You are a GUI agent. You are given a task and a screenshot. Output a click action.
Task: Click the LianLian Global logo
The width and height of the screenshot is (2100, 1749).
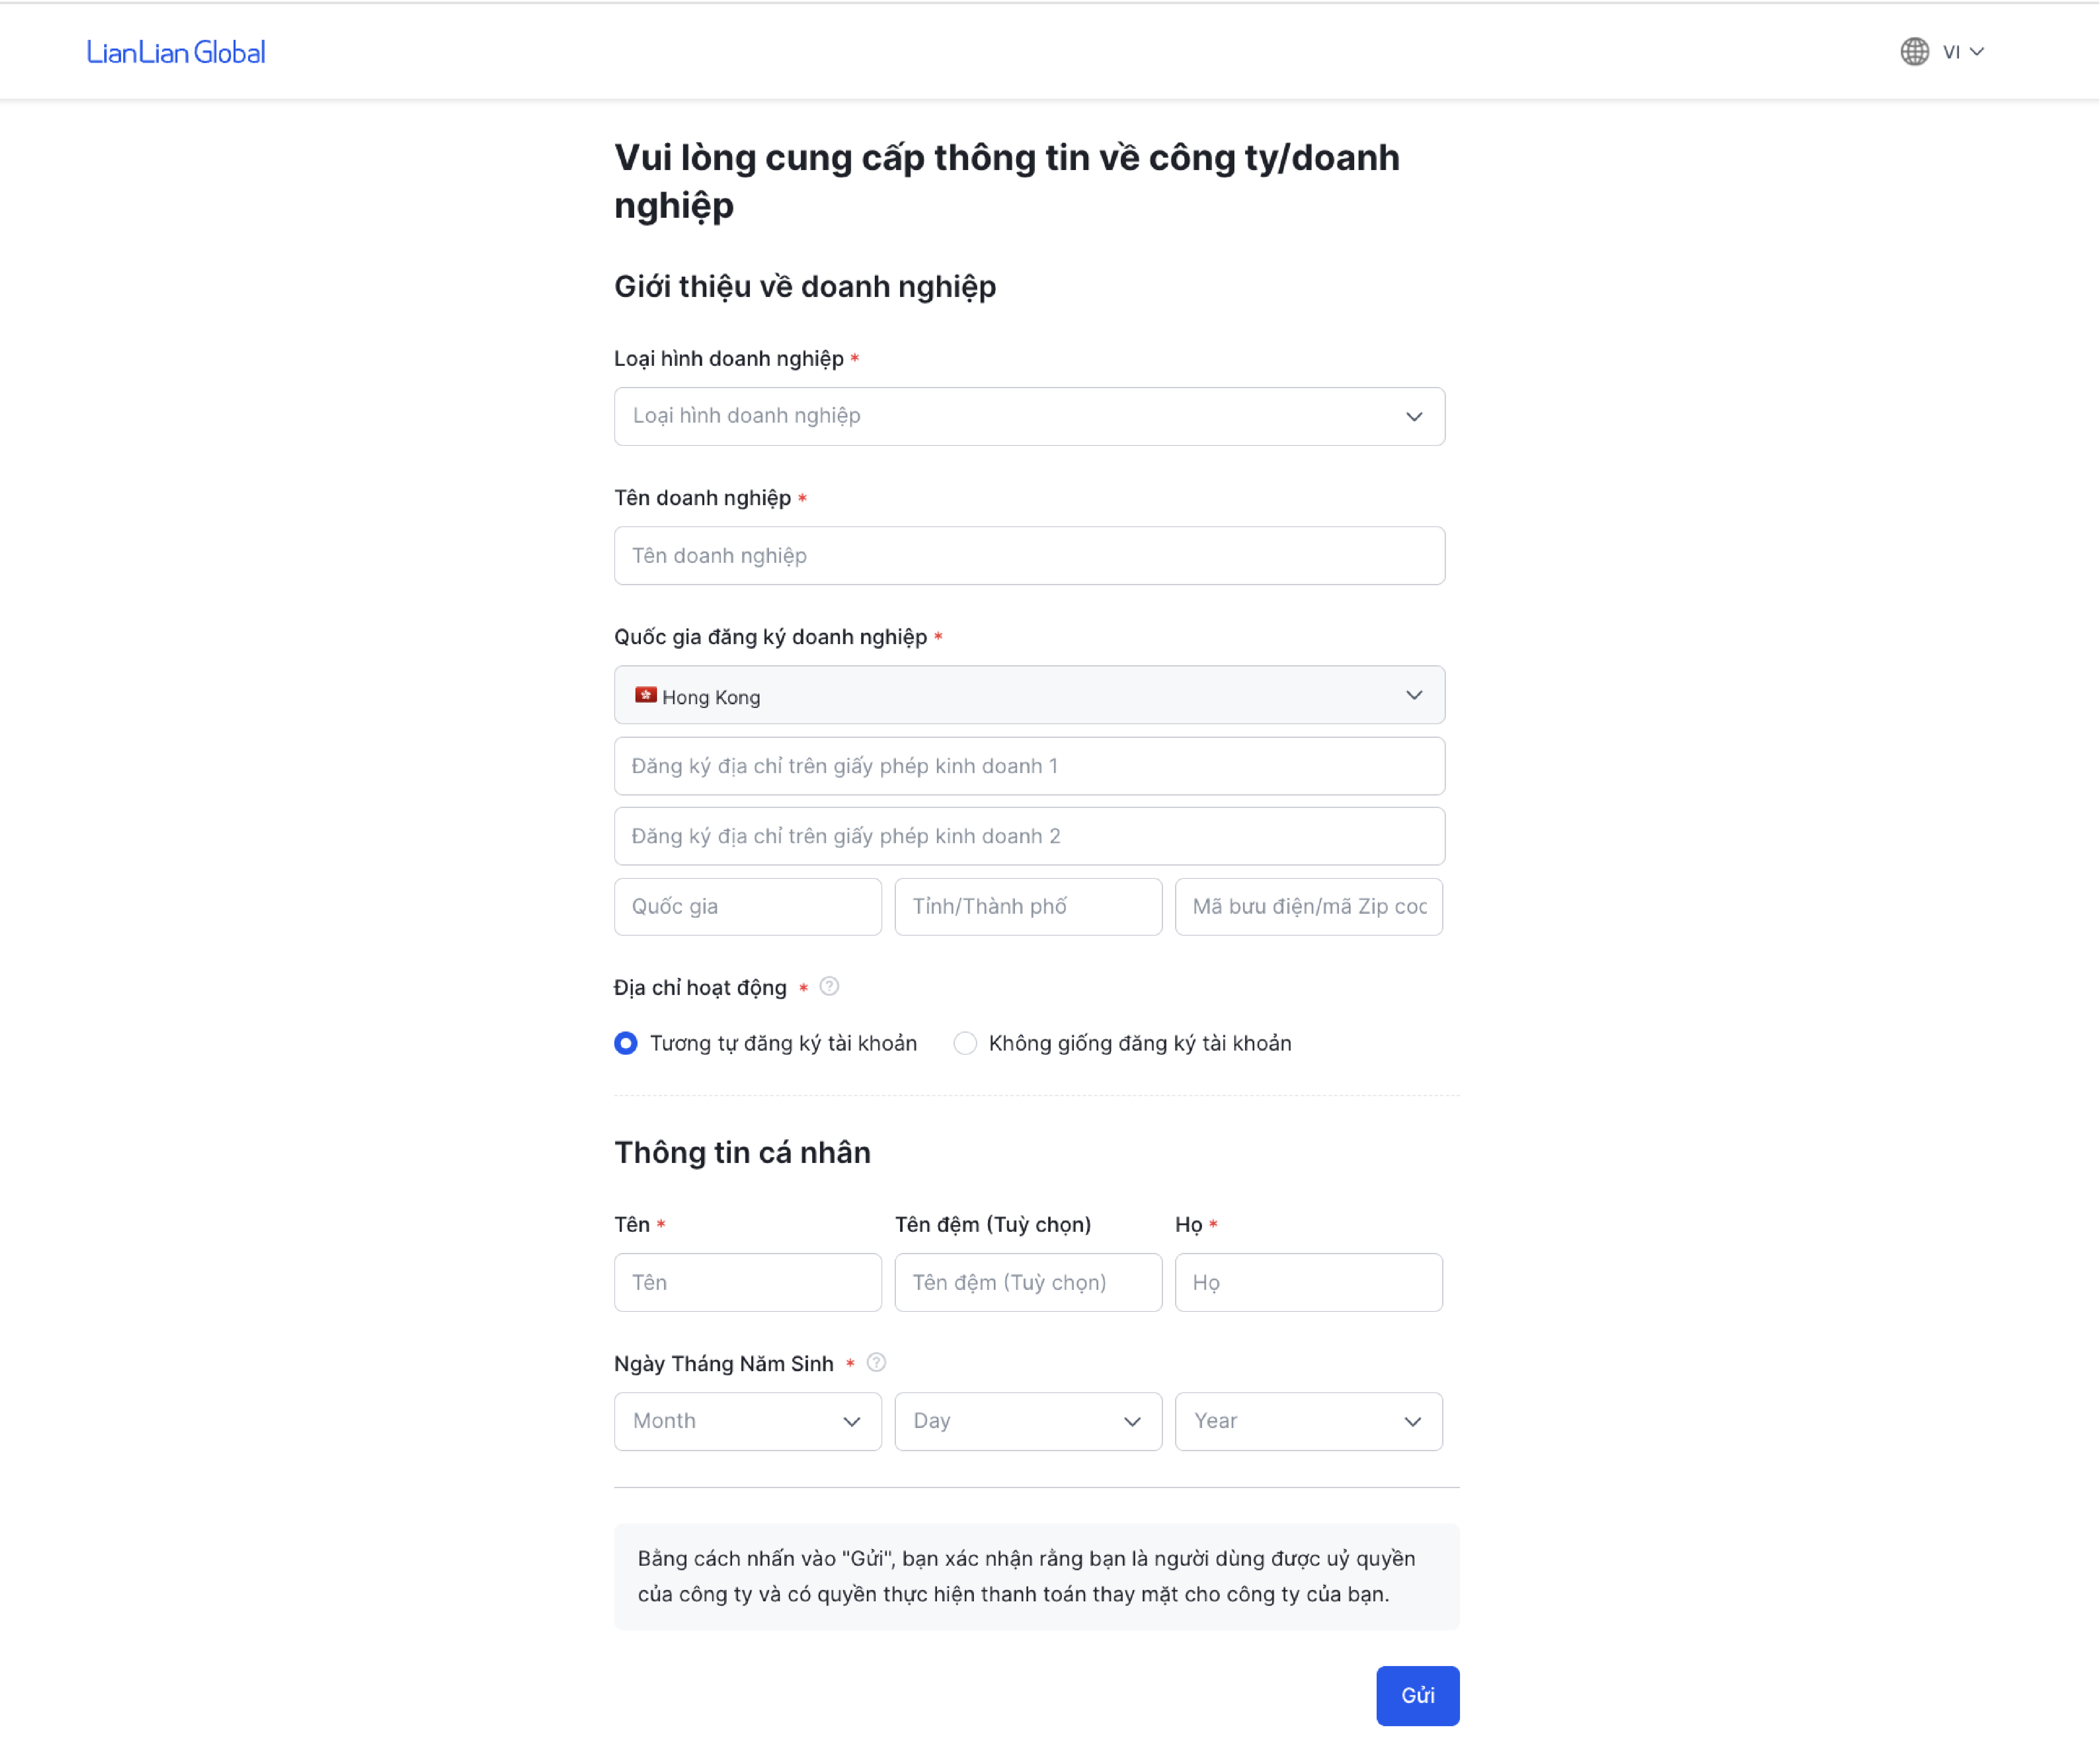[x=176, y=52]
